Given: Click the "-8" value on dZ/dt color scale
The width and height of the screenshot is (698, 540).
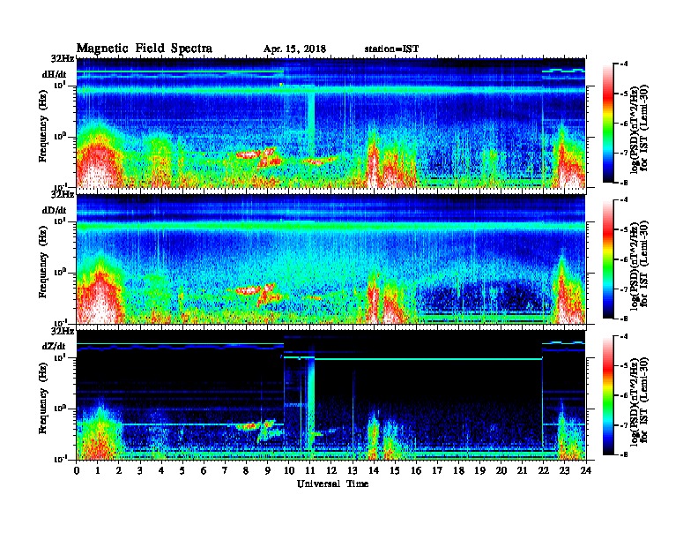Looking at the screenshot, I should click(x=623, y=455).
